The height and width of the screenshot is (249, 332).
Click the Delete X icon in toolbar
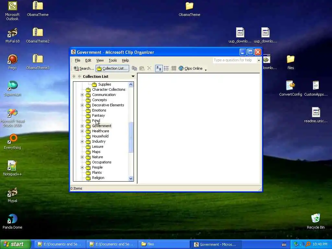[149, 68]
